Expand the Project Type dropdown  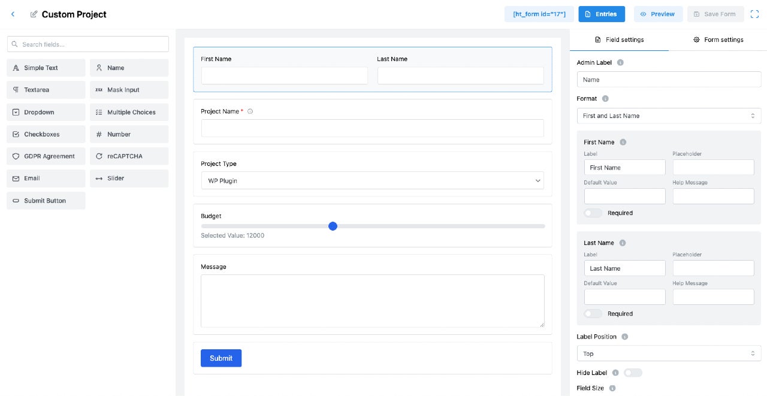pos(372,180)
